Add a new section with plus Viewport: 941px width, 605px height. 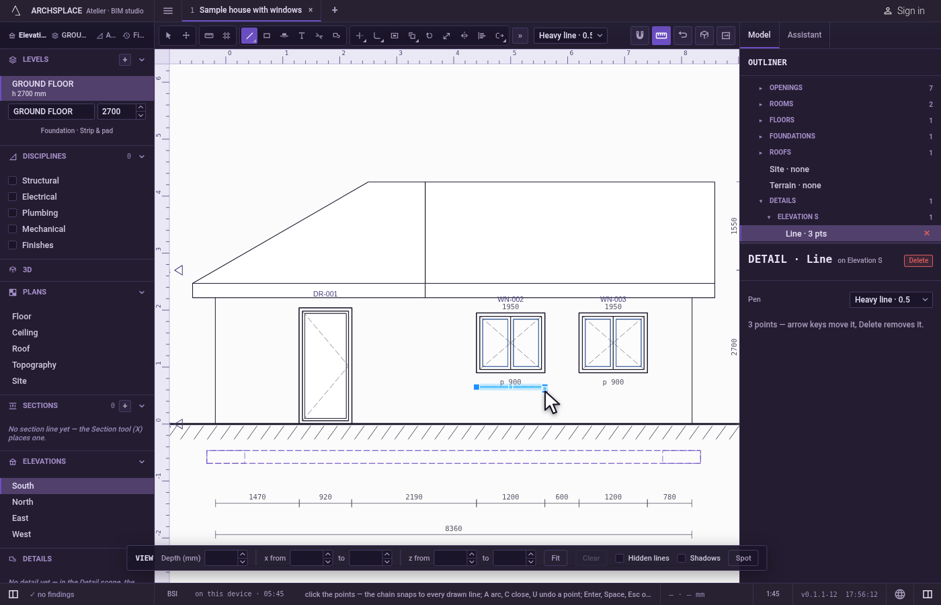(x=125, y=406)
